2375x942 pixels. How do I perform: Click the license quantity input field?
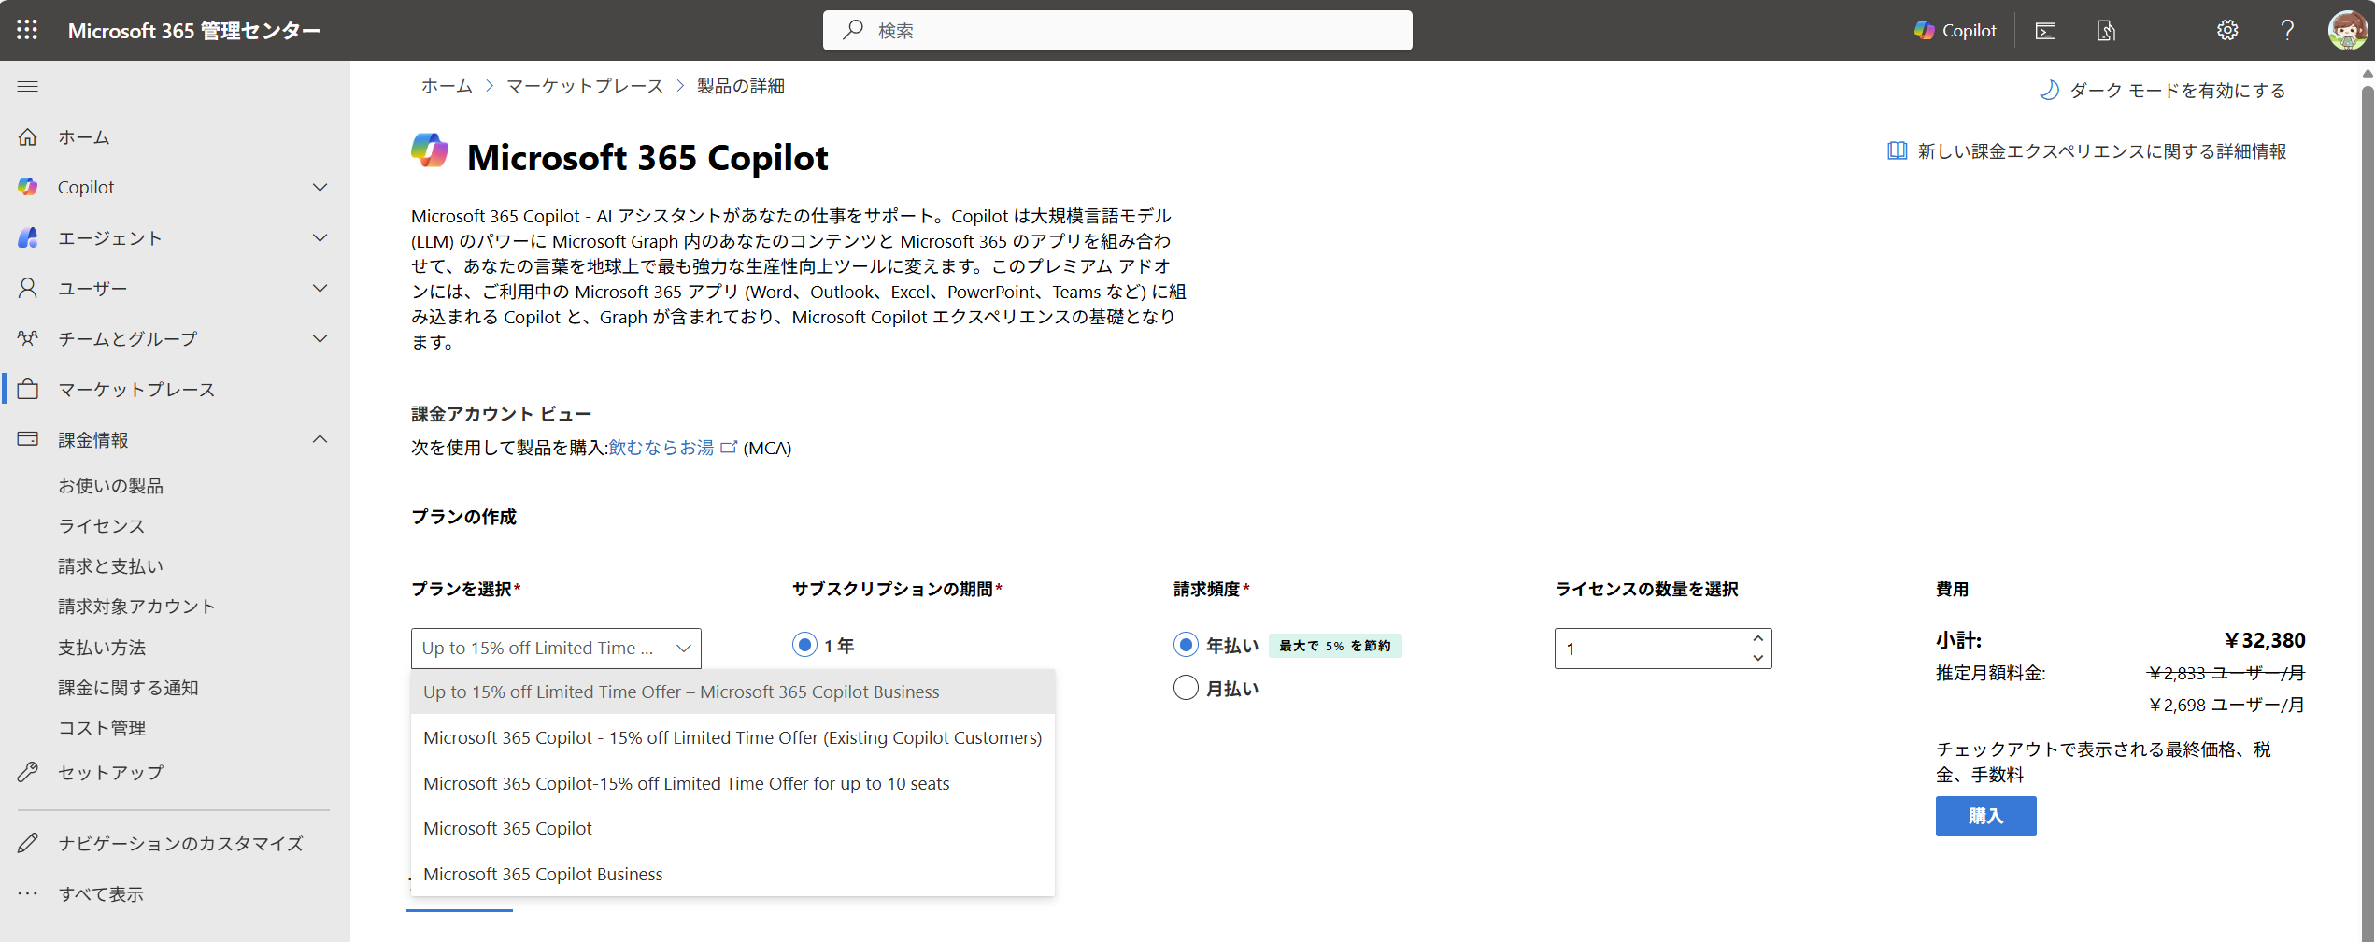coord(1663,649)
